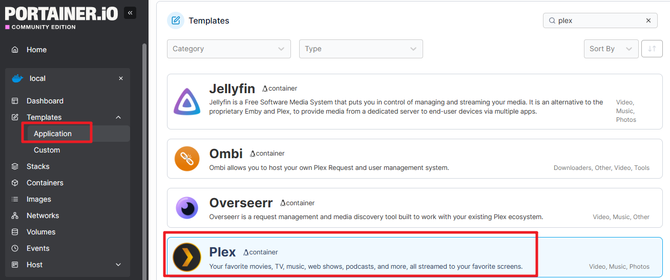
Task: Select the Ombi orange logo
Action: coord(187,159)
